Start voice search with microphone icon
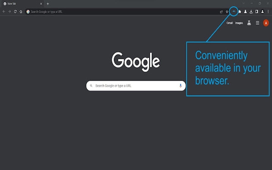The height and width of the screenshot is (170, 272). click(181, 86)
